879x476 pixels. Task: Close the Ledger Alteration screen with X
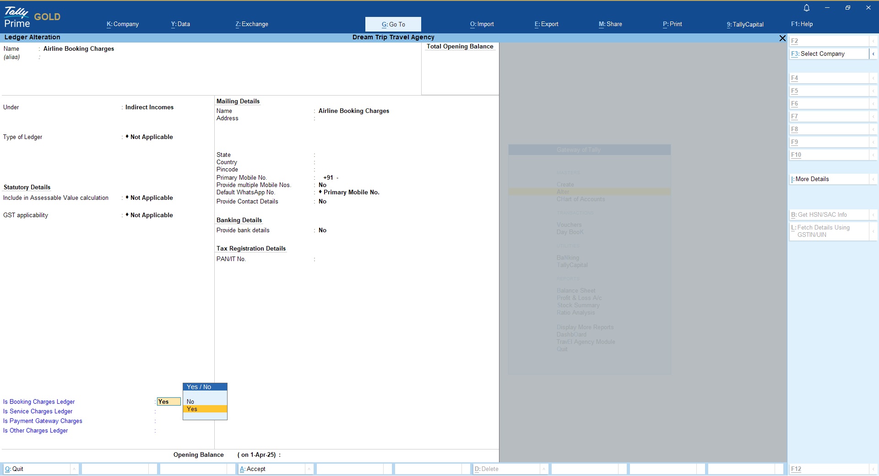tap(782, 38)
